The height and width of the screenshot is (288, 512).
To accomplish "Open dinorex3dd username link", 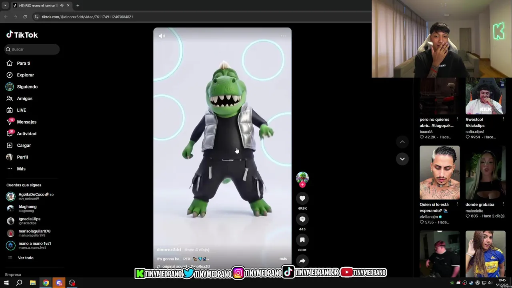I will pos(169,250).
